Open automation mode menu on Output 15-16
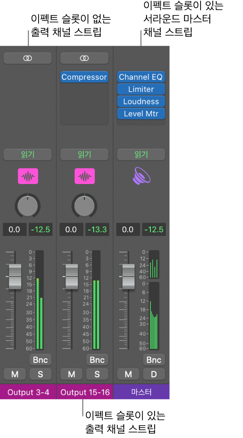The height and width of the screenshot is (438, 243). tap(84, 155)
